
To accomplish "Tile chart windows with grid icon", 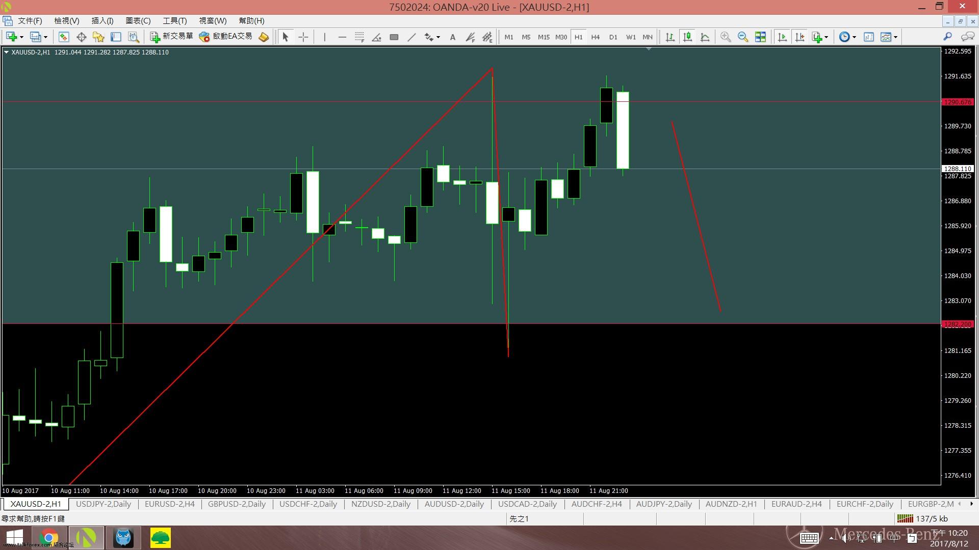I will click(760, 37).
